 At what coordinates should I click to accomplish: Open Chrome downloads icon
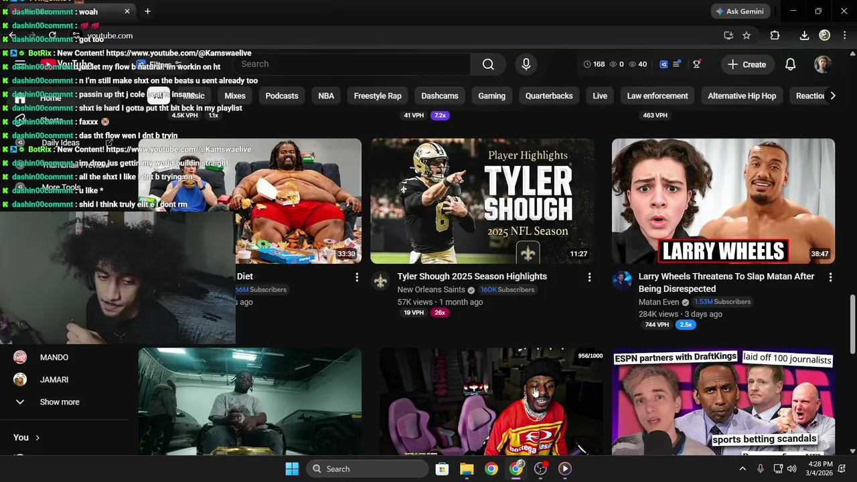tap(805, 35)
